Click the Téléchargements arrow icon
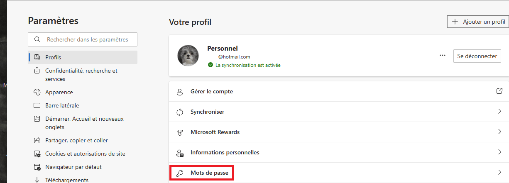Viewport: 509px width, 183px height. (37, 180)
